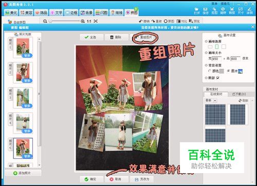Click the 取消 cancel button
The image size is (257, 186).
coord(117,179)
